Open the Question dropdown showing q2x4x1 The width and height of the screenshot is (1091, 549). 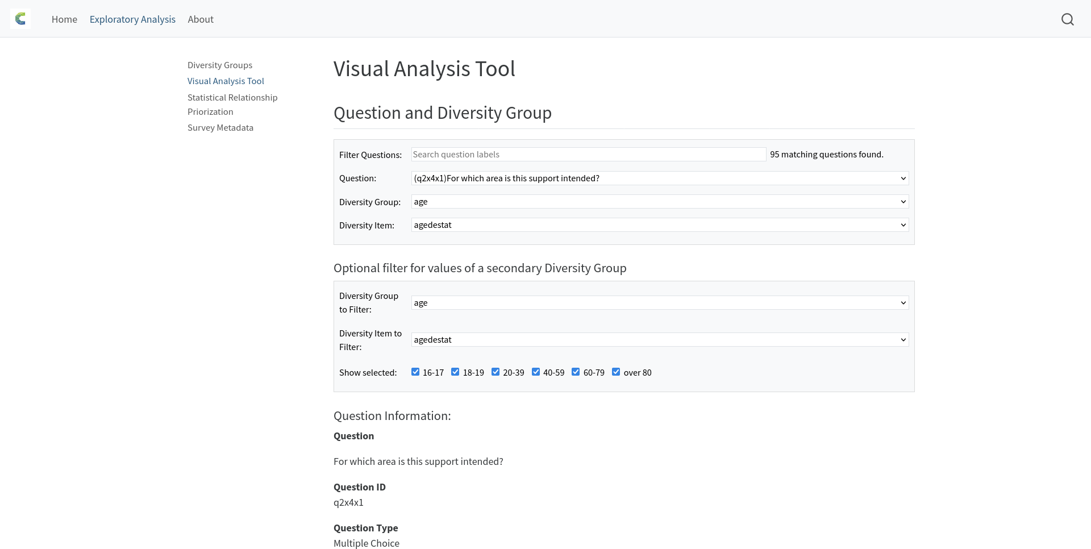click(x=659, y=178)
